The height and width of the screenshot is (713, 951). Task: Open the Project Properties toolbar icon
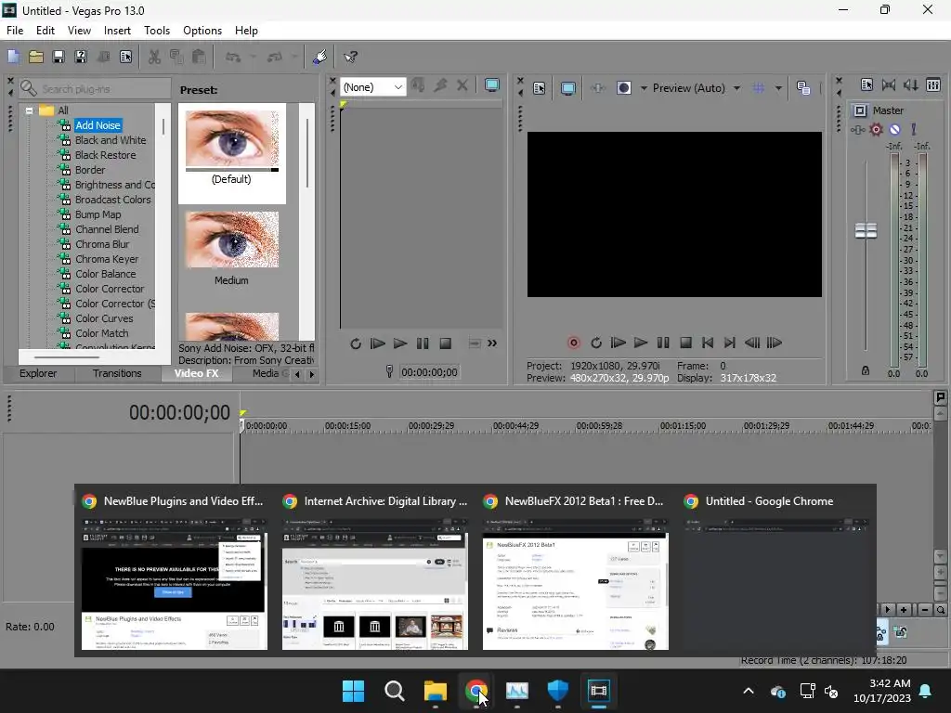(125, 57)
